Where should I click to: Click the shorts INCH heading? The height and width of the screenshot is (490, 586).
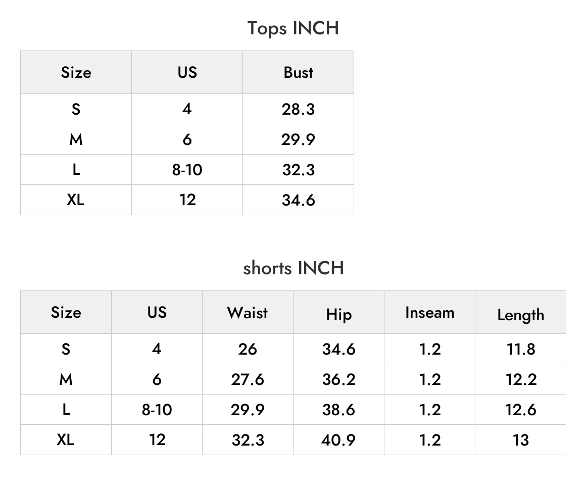click(294, 268)
